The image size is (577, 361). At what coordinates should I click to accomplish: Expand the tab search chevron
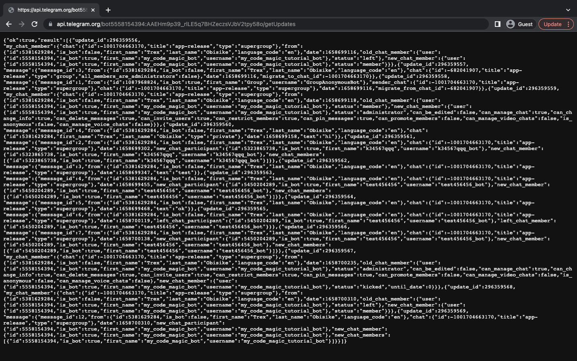pyautogui.click(x=568, y=10)
